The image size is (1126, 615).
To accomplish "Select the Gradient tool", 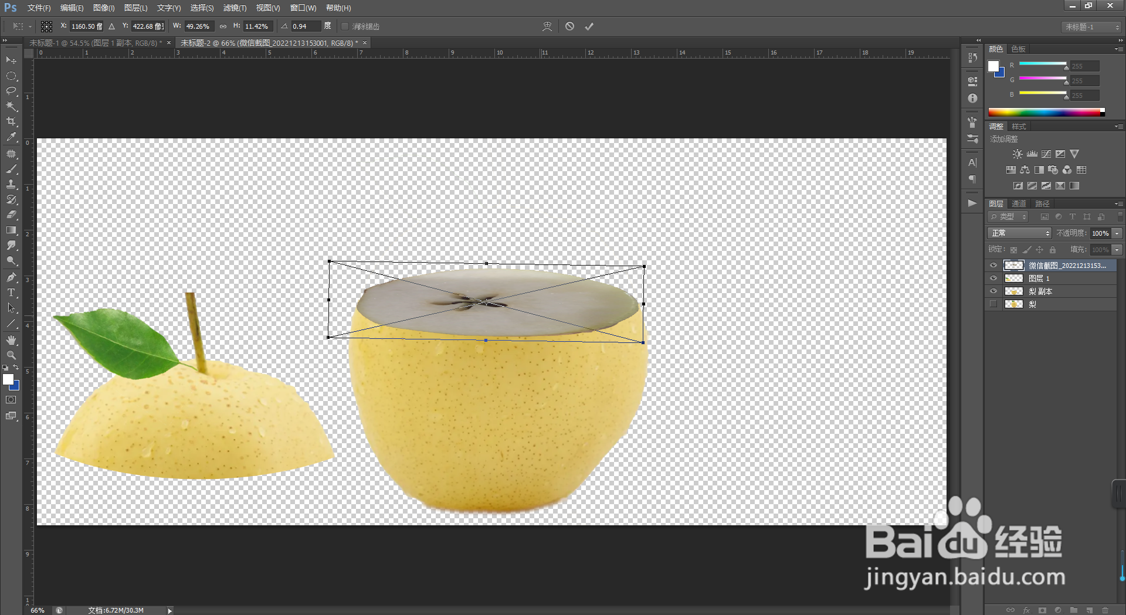I will 11,230.
